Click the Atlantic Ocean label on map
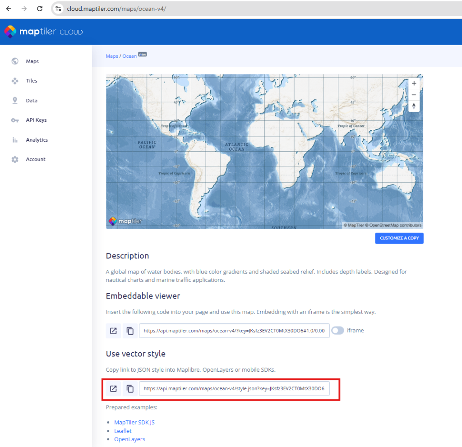The height and width of the screenshot is (447, 462). point(236,147)
